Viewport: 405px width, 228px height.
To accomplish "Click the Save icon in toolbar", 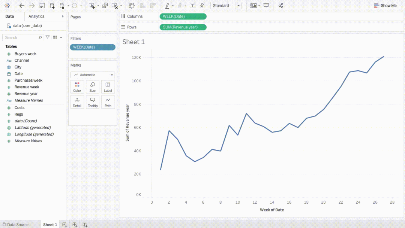I will pyautogui.click(x=42, y=6).
